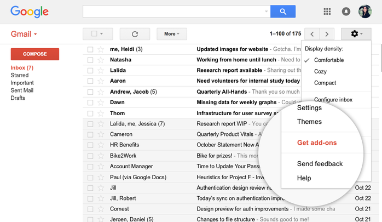Viewport: 382px width, 222px height.
Task: Open the Important folder
Action: (x=22, y=83)
